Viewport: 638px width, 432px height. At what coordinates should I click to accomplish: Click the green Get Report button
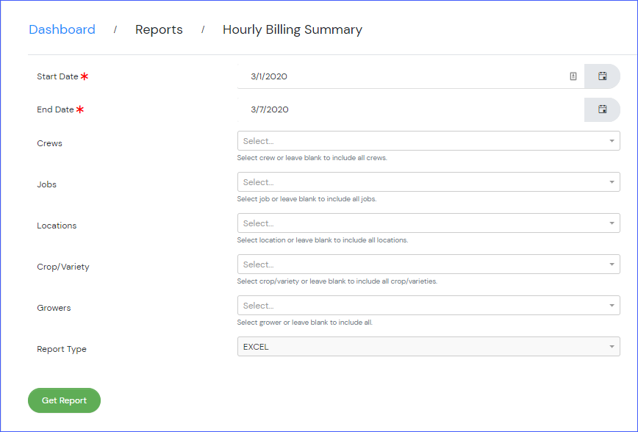click(x=64, y=400)
